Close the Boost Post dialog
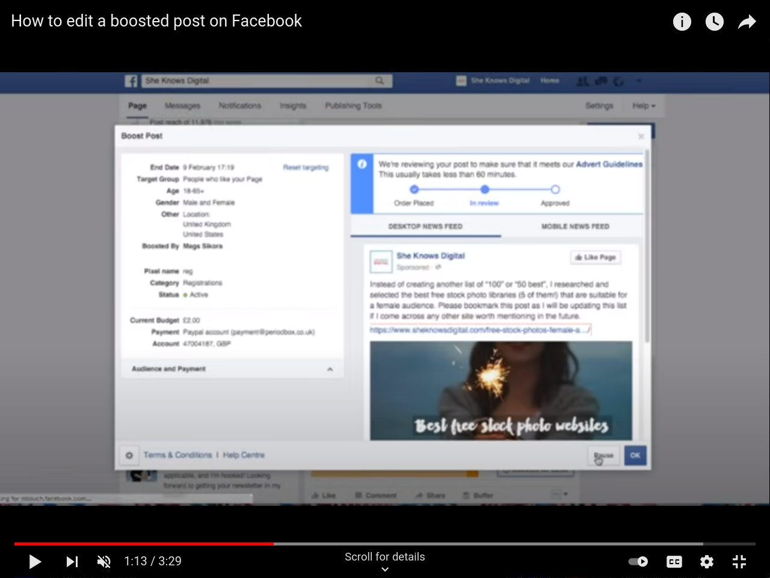 [x=641, y=137]
